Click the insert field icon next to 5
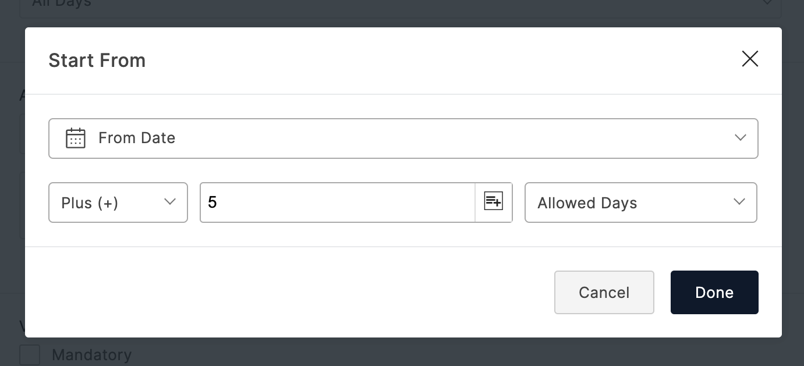This screenshot has height=366, width=804. click(493, 202)
